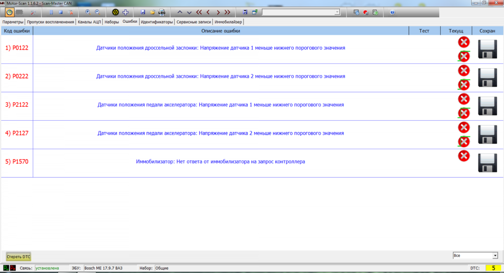This screenshot has width=504, height=273.
Task: Click the 'Общие' set name field
Action: [x=311, y=268]
